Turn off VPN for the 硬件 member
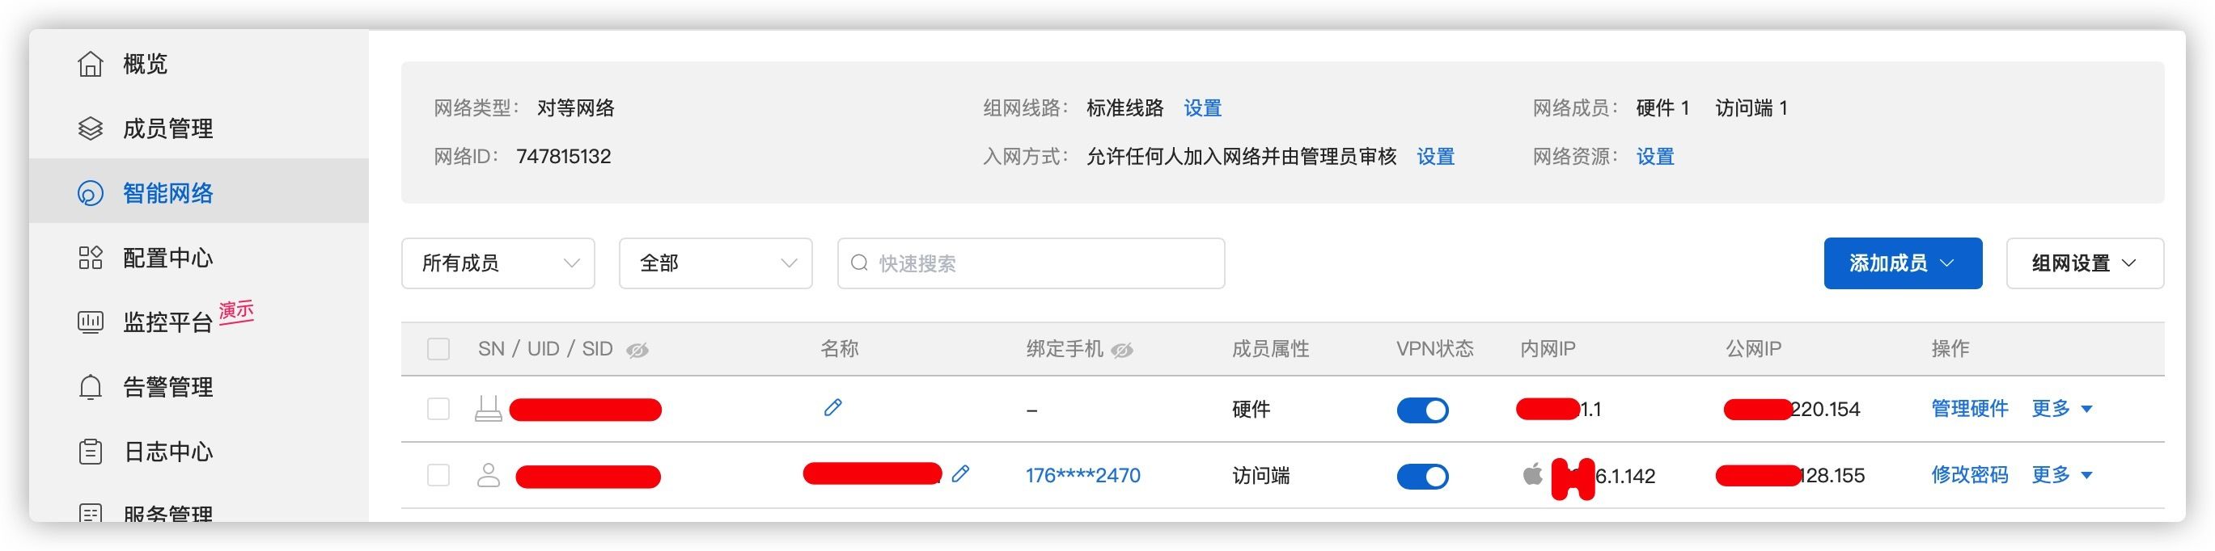This screenshot has width=2215, height=551. [1422, 410]
